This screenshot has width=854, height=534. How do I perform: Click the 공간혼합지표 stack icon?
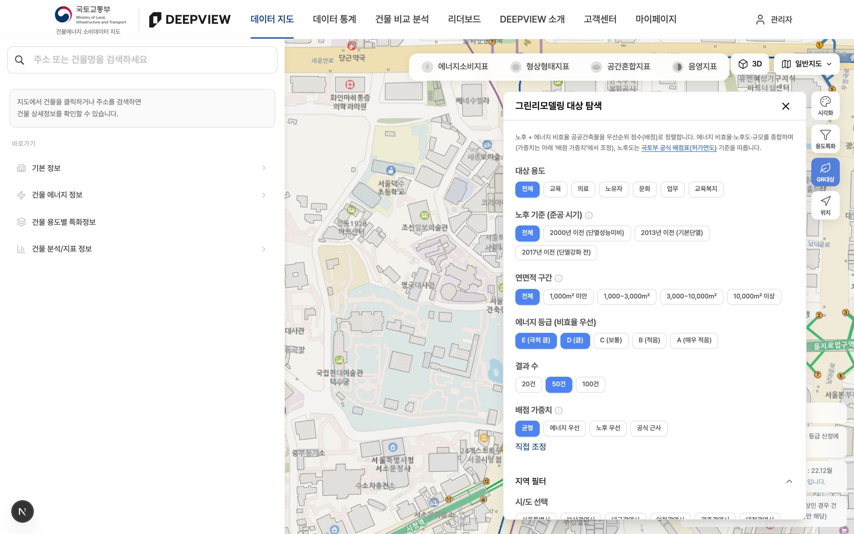(x=596, y=67)
